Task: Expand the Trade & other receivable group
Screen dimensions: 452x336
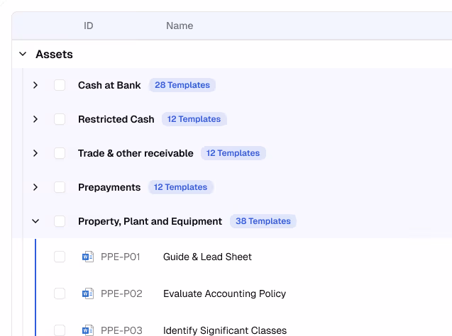Action: point(35,153)
